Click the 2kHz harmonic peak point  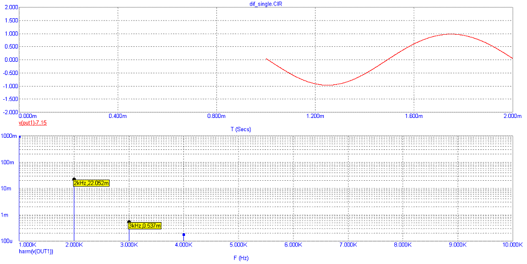pos(74,179)
